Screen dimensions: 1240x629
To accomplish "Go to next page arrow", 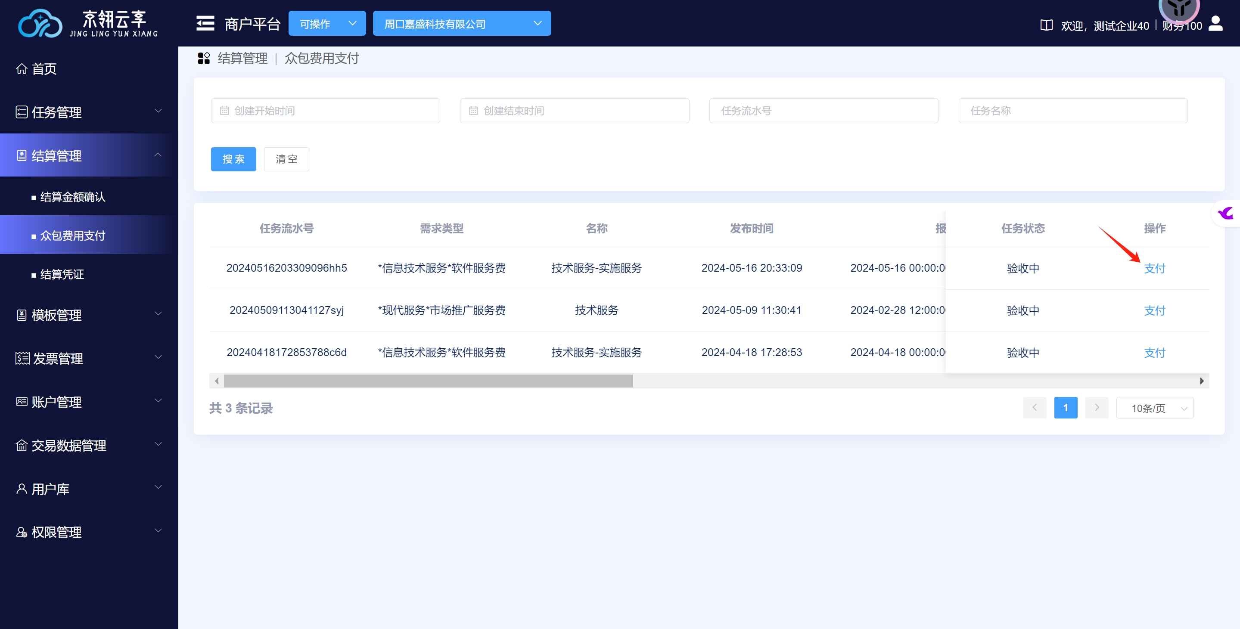I will (x=1097, y=408).
